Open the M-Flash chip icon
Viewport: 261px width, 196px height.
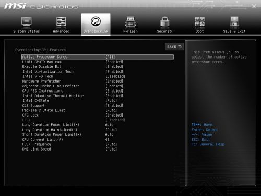130,22
